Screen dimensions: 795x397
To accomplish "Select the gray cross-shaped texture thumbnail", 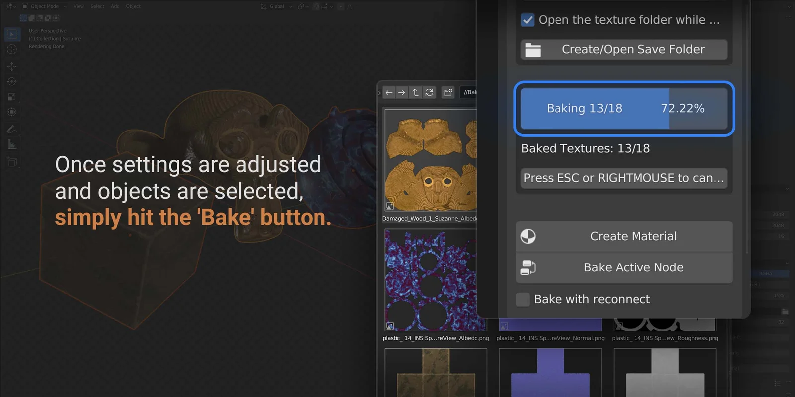I will click(665, 373).
